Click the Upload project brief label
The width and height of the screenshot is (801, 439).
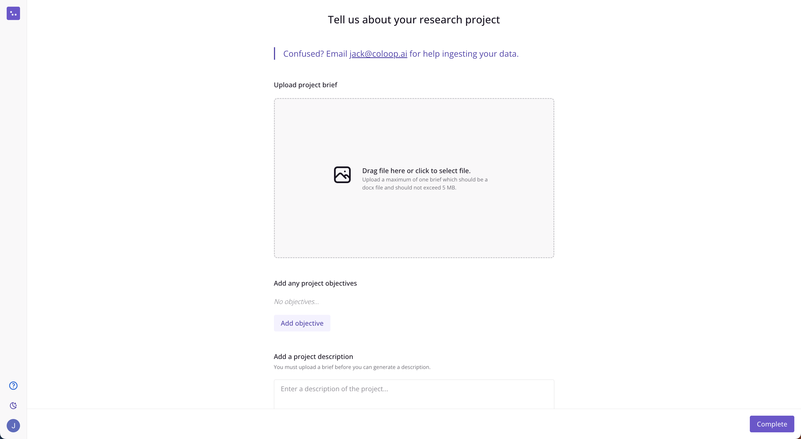tap(305, 85)
